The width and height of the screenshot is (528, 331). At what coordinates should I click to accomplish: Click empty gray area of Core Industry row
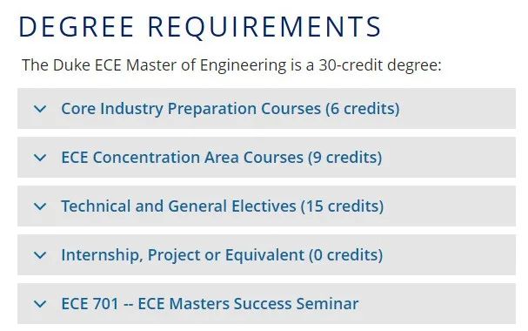tap(458, 109)
